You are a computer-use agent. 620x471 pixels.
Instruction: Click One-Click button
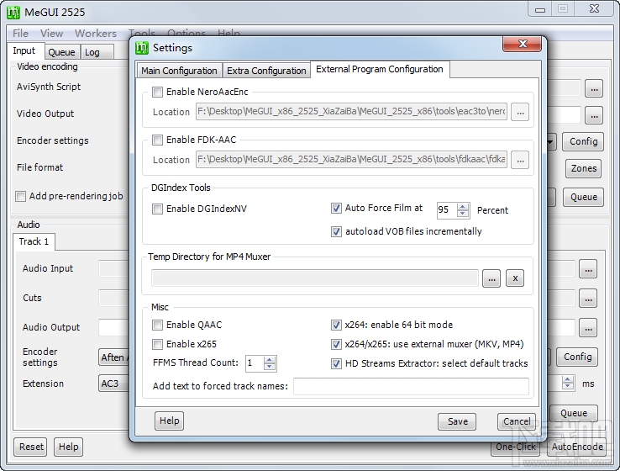[515, 447]
